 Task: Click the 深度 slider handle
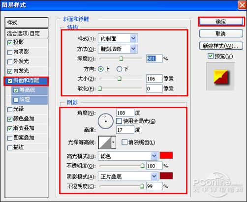[x=121, y=58]
